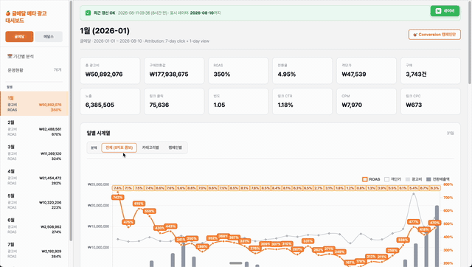Click the ₩50,892,076 total ad spend card
The image size is (472, 267).
[110, 71]
